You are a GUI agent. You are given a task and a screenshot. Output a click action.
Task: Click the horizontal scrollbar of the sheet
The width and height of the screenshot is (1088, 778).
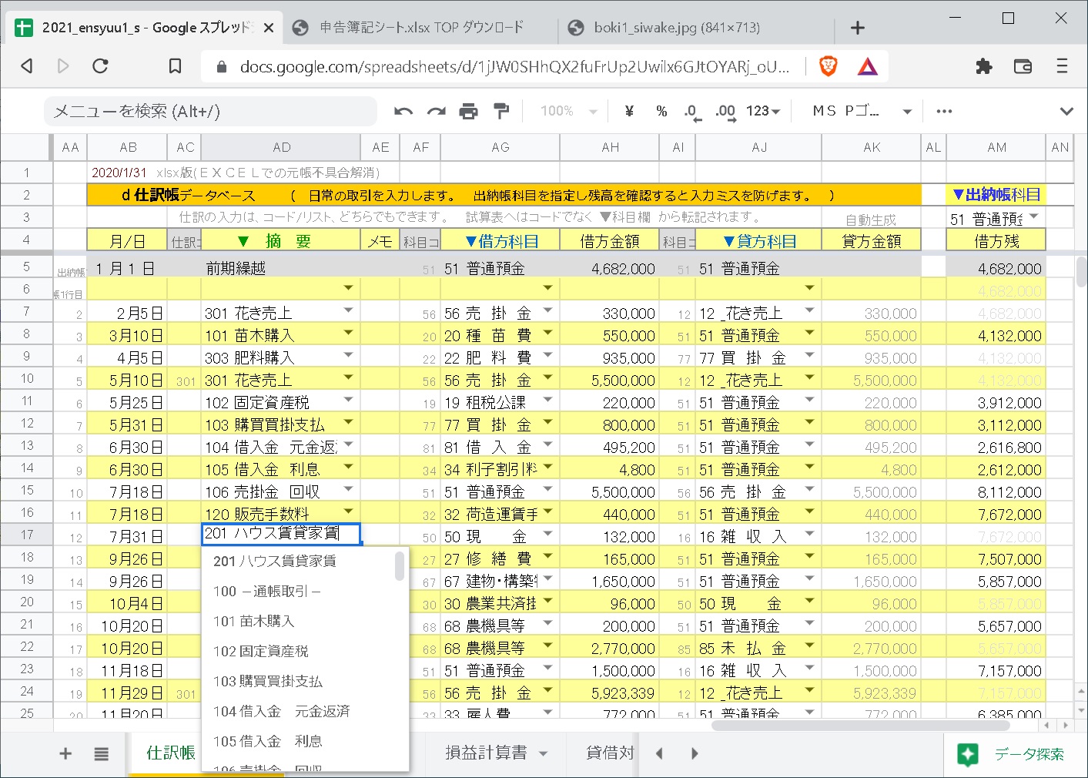click(x=859, y=725)
